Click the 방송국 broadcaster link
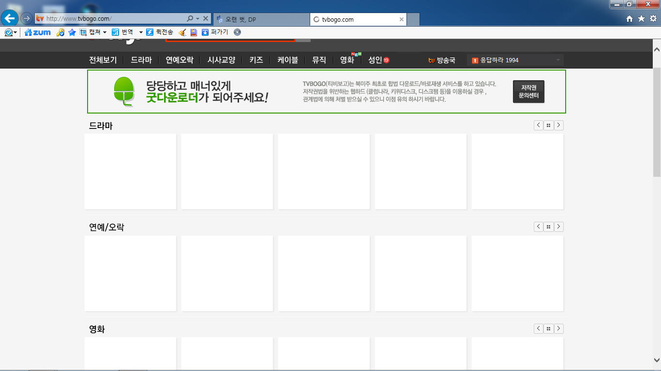Image resolution: width=661 pixels, height=371 pixels. [x=442, y=60]
